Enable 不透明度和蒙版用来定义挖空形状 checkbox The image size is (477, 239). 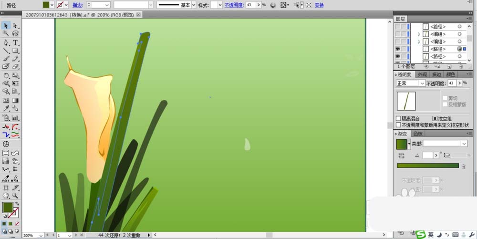click(398, 125)
